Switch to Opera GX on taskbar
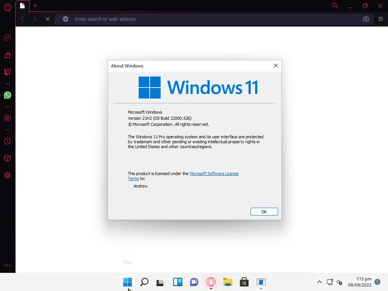The image size is (388, 291). (211, 282)
